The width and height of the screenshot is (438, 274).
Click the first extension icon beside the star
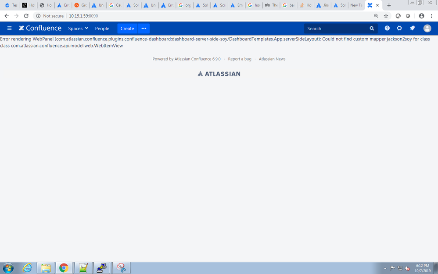pos(398,16)
